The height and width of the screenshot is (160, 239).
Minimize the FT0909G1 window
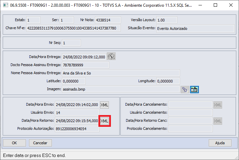pos(200,5)
